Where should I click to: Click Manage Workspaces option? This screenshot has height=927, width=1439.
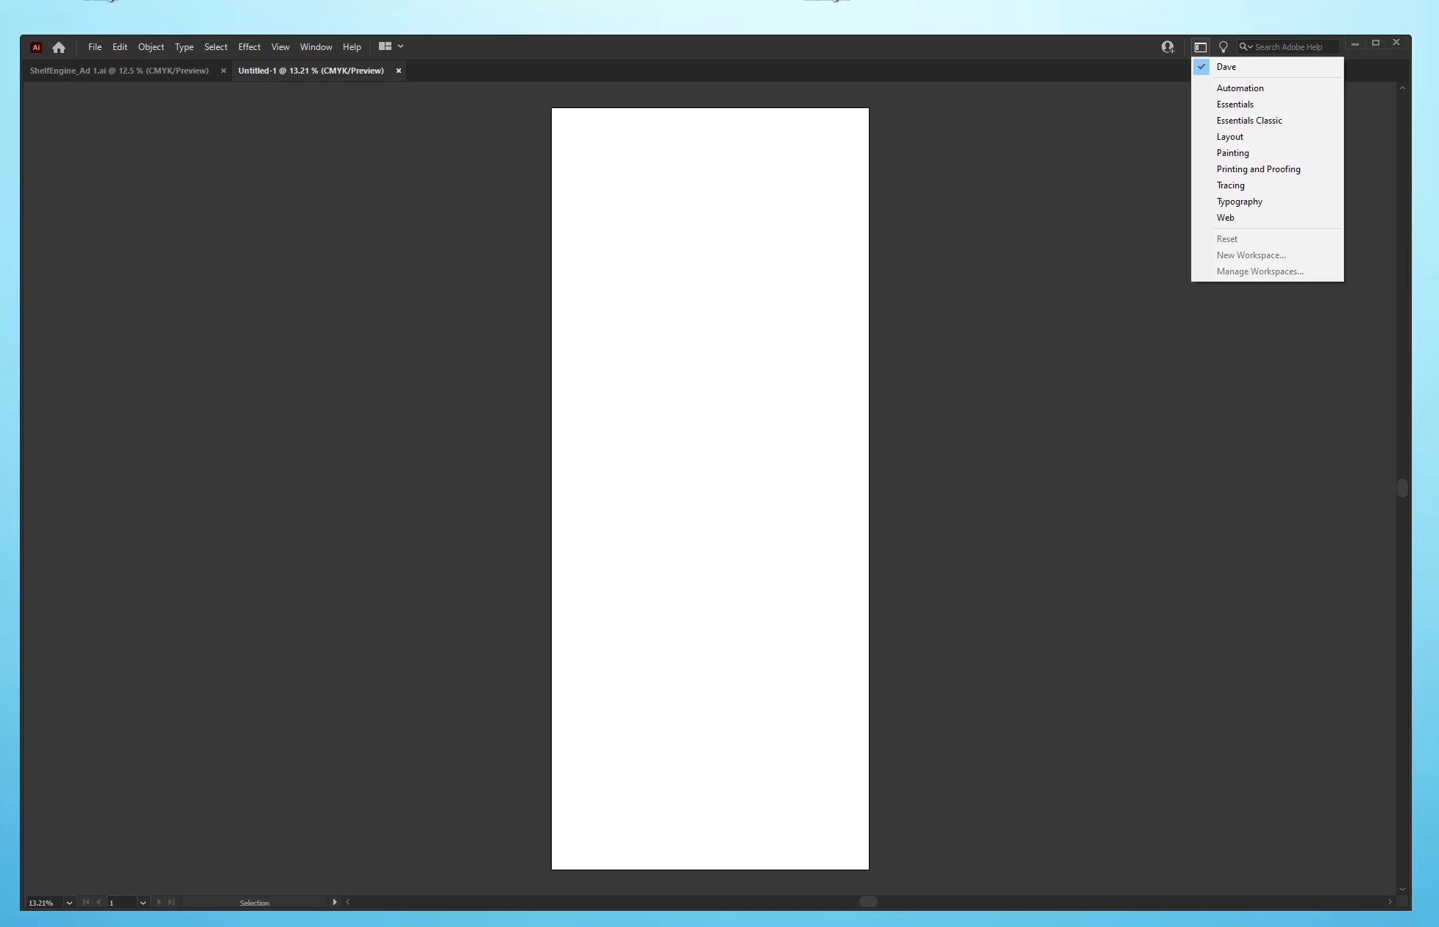[x=1259, y=271]
